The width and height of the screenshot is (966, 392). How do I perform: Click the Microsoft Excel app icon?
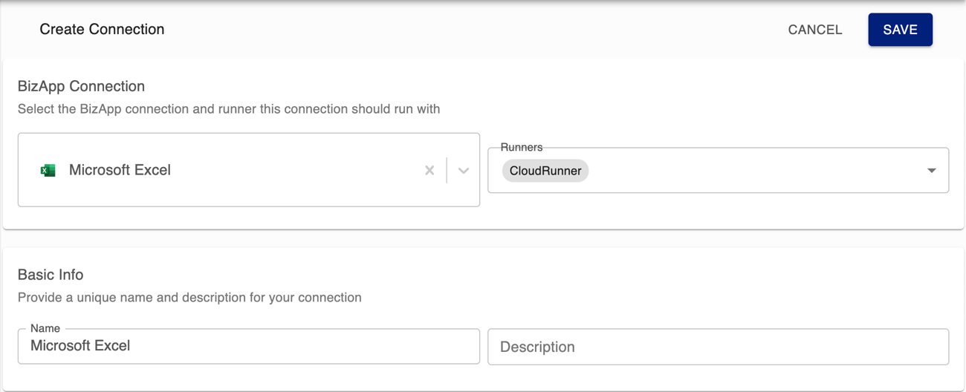48,171
